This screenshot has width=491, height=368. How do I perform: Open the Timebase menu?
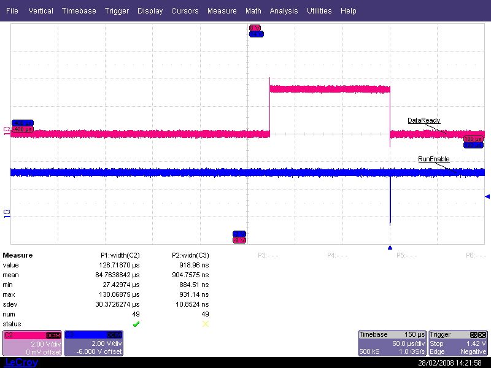tap(79, 11)
